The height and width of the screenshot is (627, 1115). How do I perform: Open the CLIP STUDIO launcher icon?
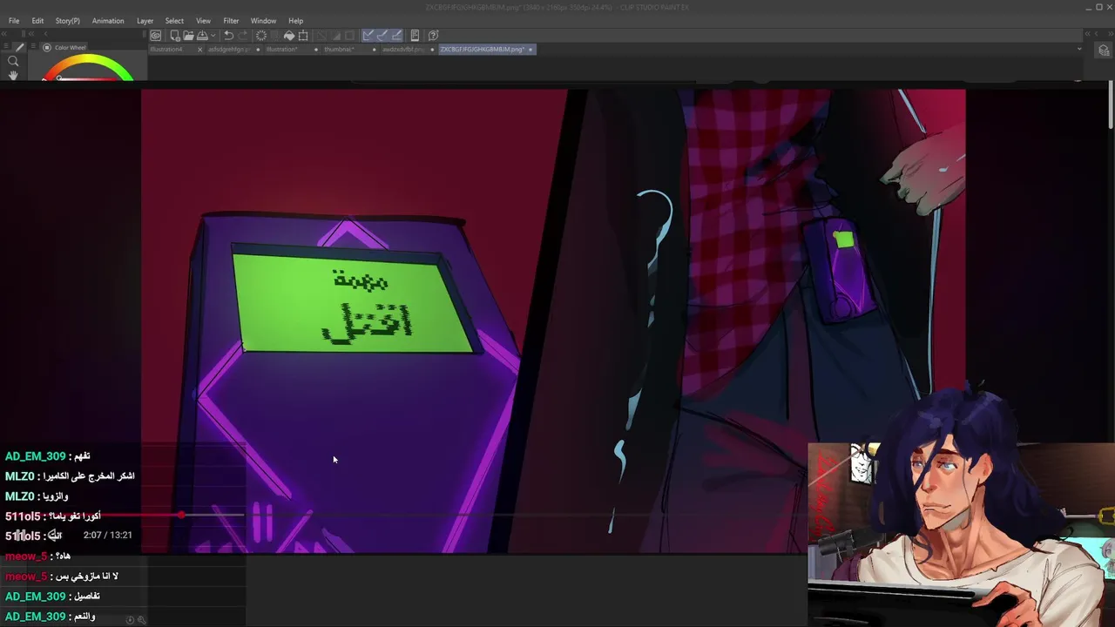click(x=155, y=36)
